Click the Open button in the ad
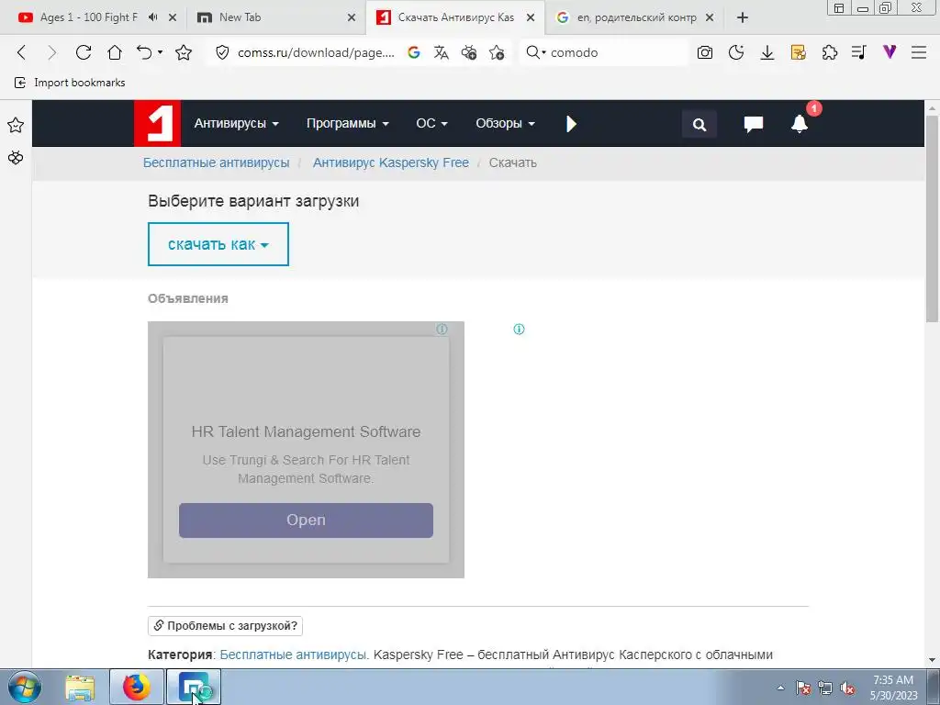 (x=306, y=520)
